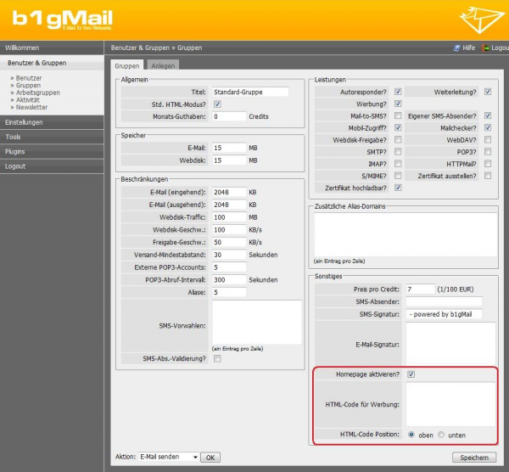
Task: Enable the Mail-to-SMS checkbox
Action: pyautogui.click(x=398, y=115)
